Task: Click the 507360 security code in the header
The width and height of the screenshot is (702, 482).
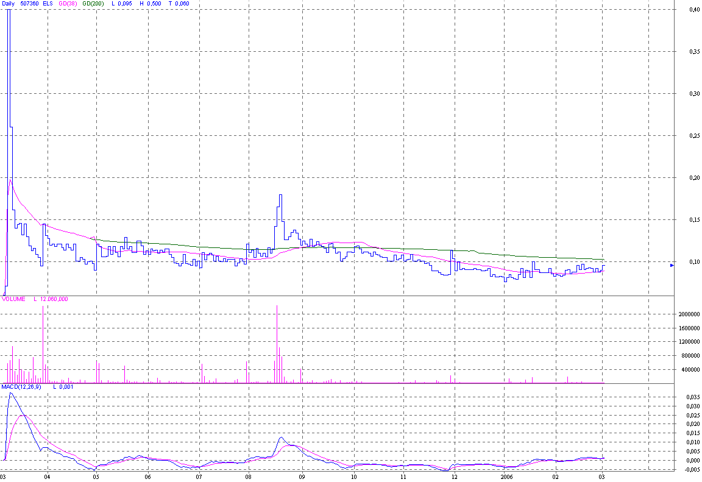Action: pyautogui.click(x=28, y=4)
